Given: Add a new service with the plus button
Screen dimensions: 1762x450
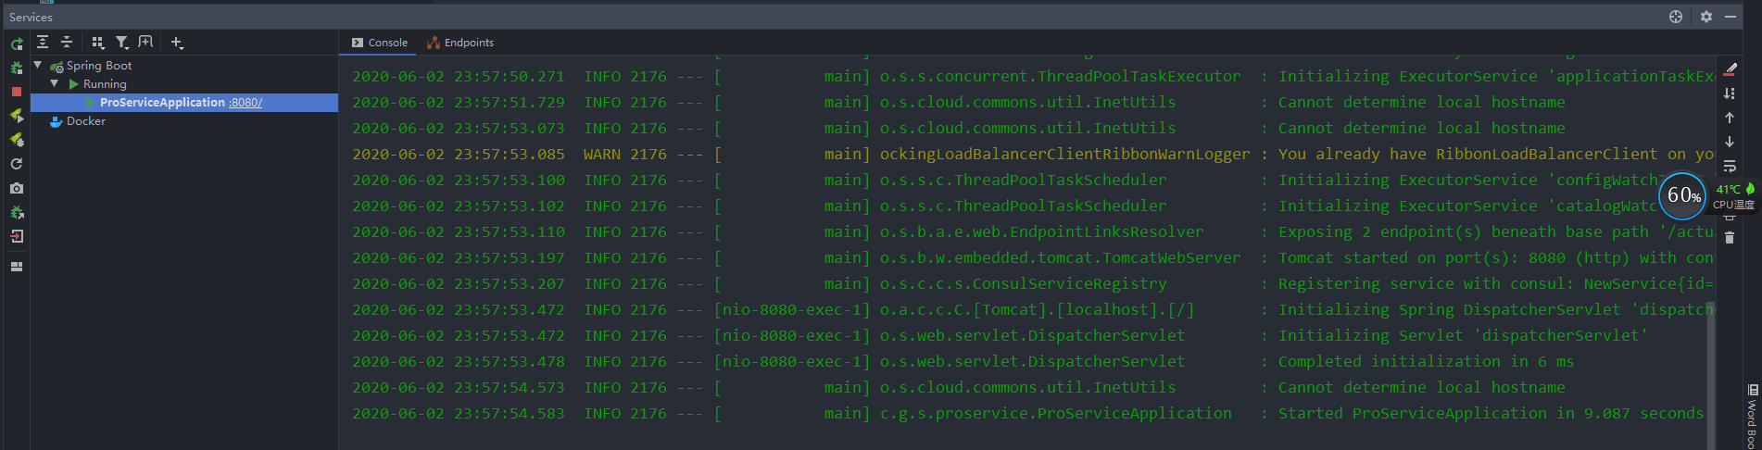Looking at the screenshot, I should pos(177,43).
